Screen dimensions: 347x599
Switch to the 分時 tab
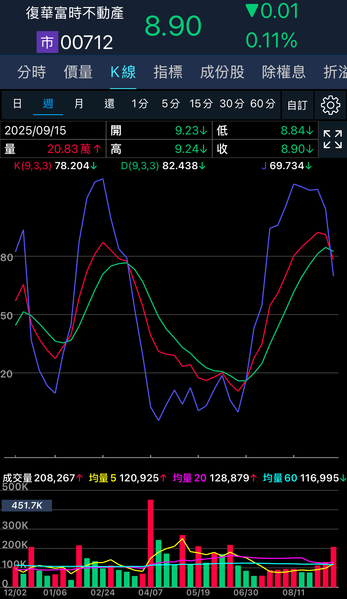(x=32, y=72)
